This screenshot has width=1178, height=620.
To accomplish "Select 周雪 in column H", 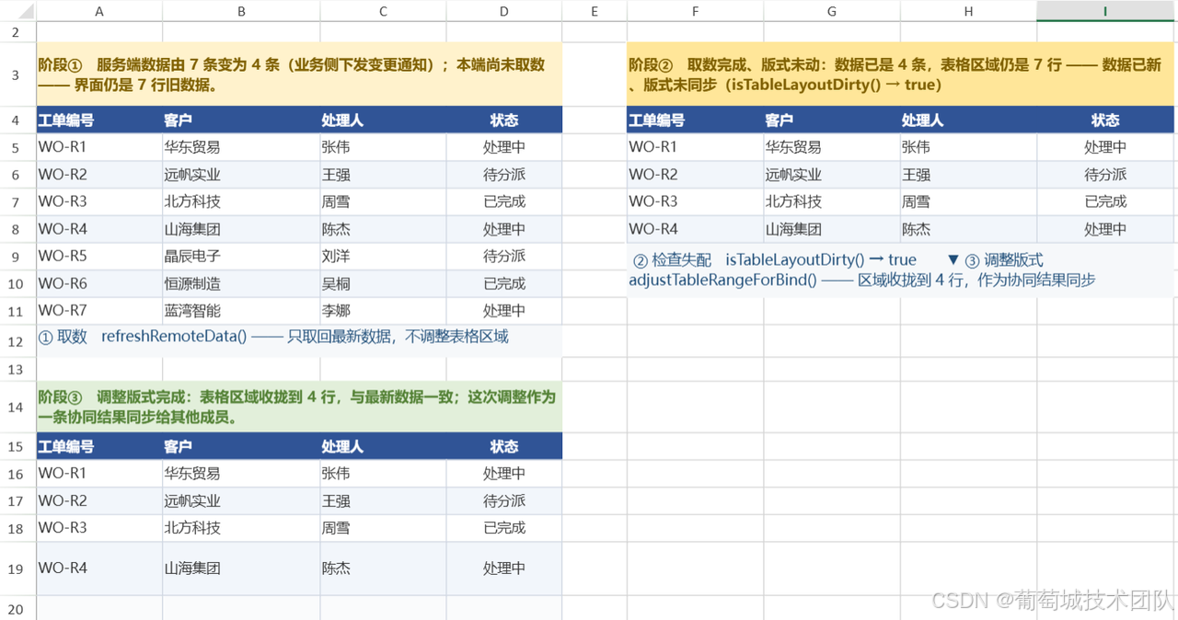I will click(x=968, y=201).
